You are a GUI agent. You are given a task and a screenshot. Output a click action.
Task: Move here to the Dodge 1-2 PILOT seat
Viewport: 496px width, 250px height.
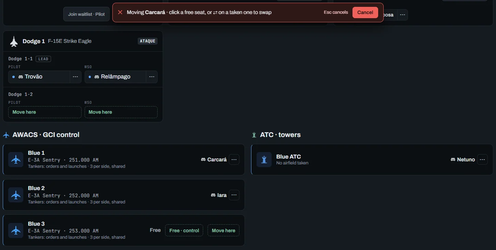click(x=45, y=112)
